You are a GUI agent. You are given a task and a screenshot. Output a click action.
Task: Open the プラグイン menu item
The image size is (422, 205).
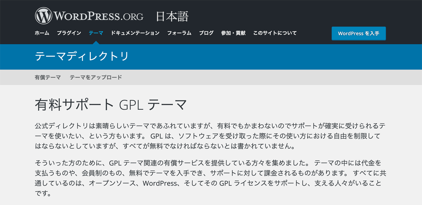point(69,33)
